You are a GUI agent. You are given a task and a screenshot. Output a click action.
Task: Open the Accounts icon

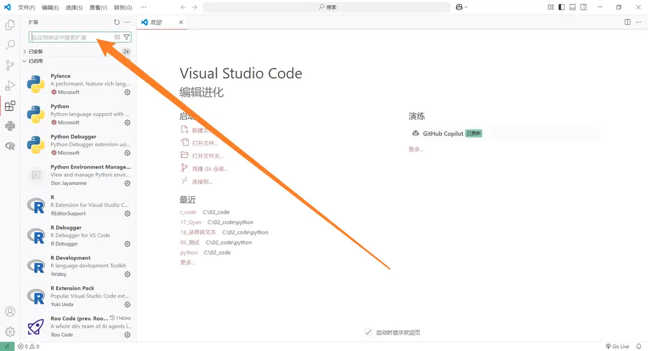10,312
